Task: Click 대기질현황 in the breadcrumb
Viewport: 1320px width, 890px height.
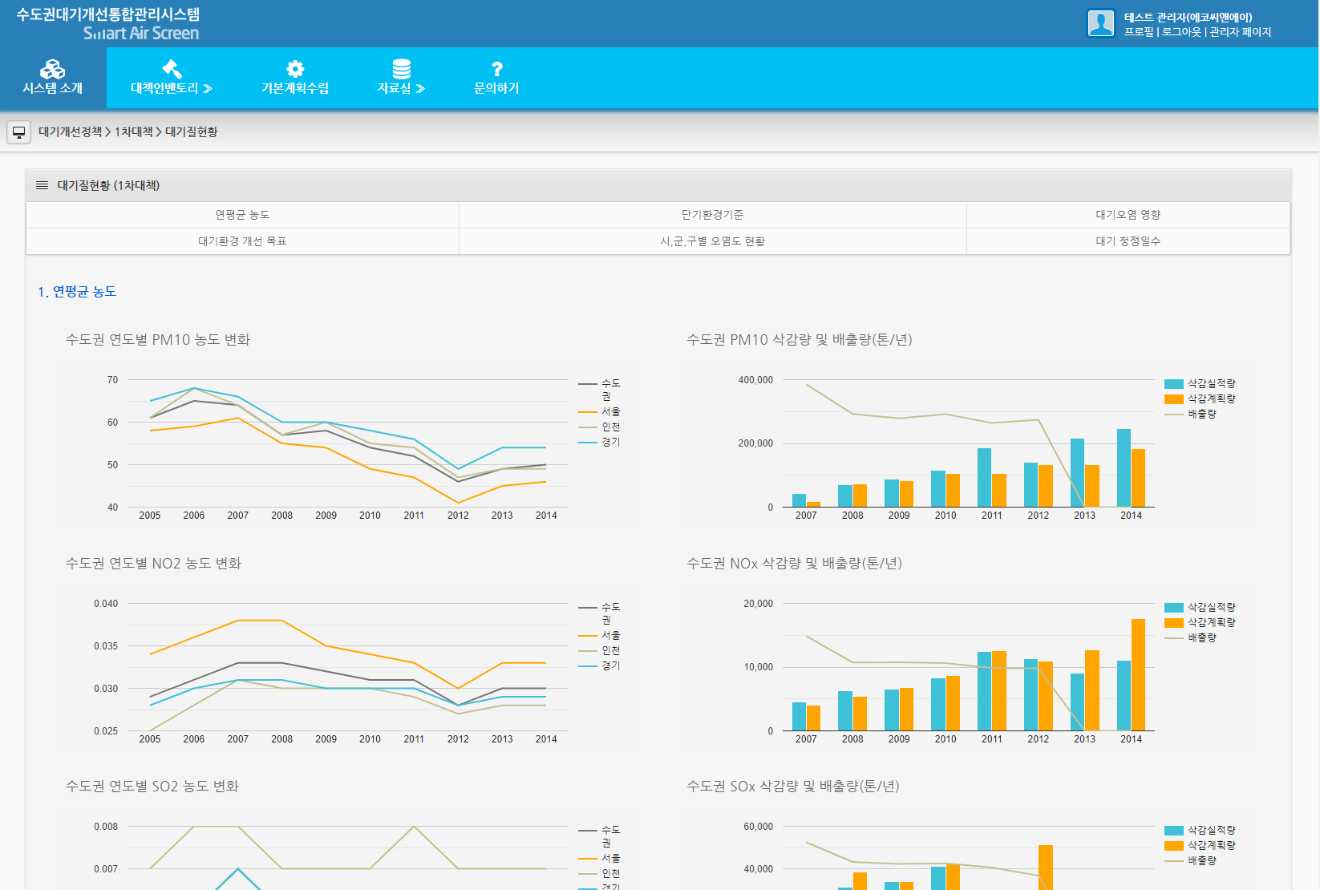Action: coord(192,132)
